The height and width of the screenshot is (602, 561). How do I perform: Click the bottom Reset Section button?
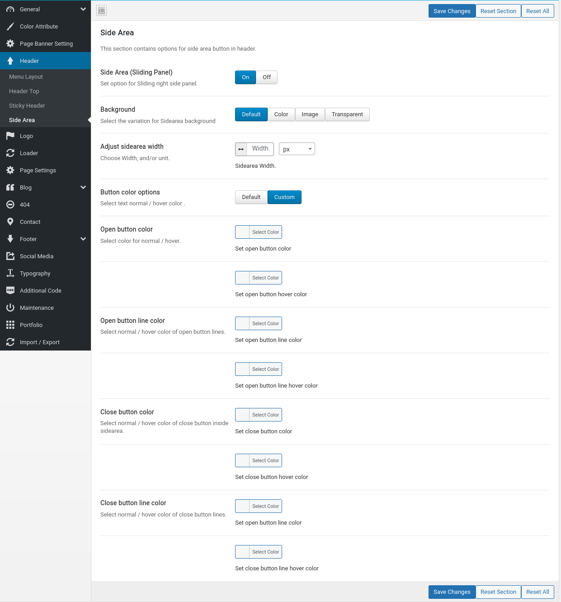pos(498,592)
